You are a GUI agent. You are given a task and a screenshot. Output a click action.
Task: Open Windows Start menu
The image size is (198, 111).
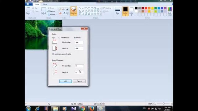(x=28, y=109)
